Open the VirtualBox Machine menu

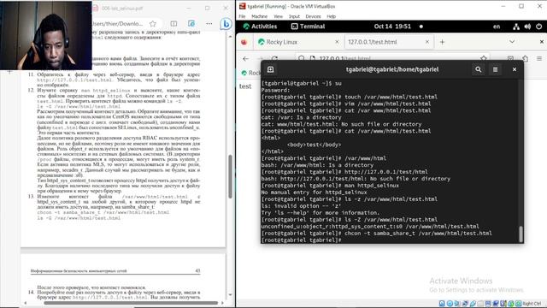259,16
